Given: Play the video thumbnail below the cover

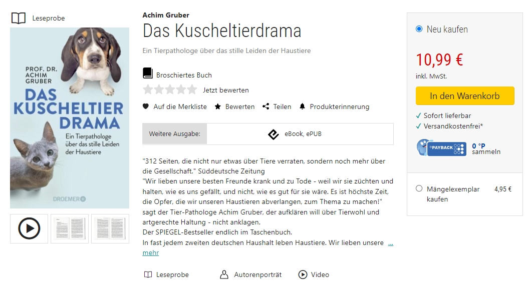Looking at the screenshot, I should [x=29, y=228].
